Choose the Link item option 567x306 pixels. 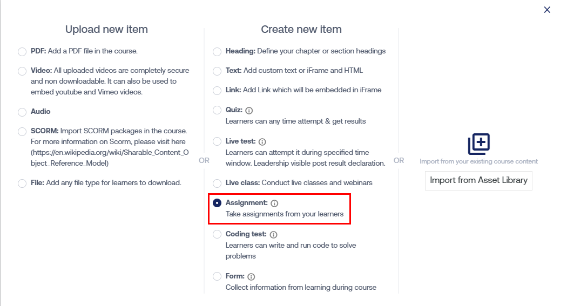(x=217, y=91)
